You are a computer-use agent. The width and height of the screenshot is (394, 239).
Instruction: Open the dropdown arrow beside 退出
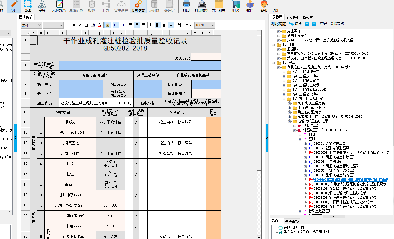point(283,6)
